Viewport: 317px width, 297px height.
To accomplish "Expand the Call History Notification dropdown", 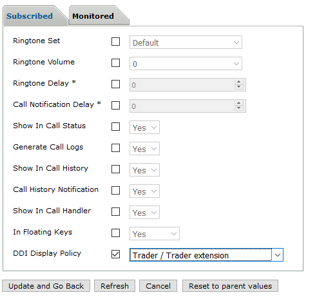I will [144, 191].
